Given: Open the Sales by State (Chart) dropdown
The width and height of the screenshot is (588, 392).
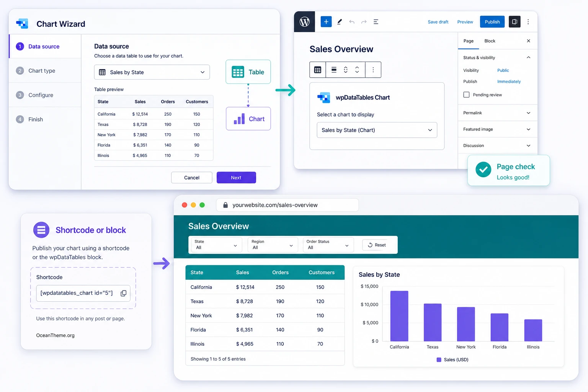Looking at the screenshot, I should [x=377, y=130].
